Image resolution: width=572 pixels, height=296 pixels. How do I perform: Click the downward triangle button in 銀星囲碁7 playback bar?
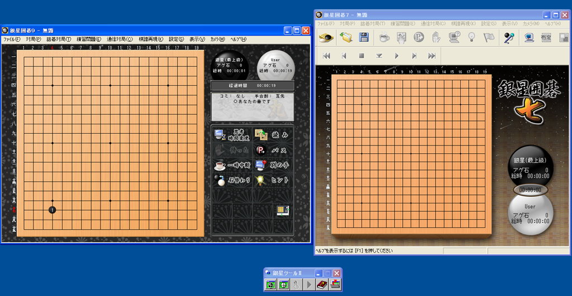[379, 56]
